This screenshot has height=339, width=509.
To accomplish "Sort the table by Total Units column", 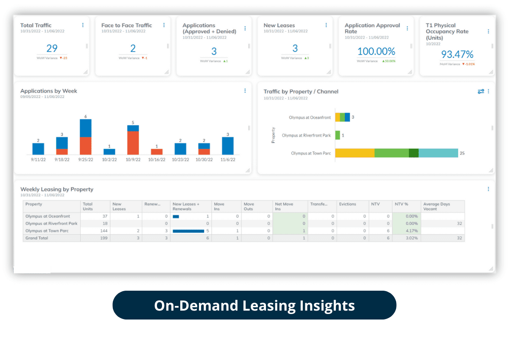I will [87, 206].
